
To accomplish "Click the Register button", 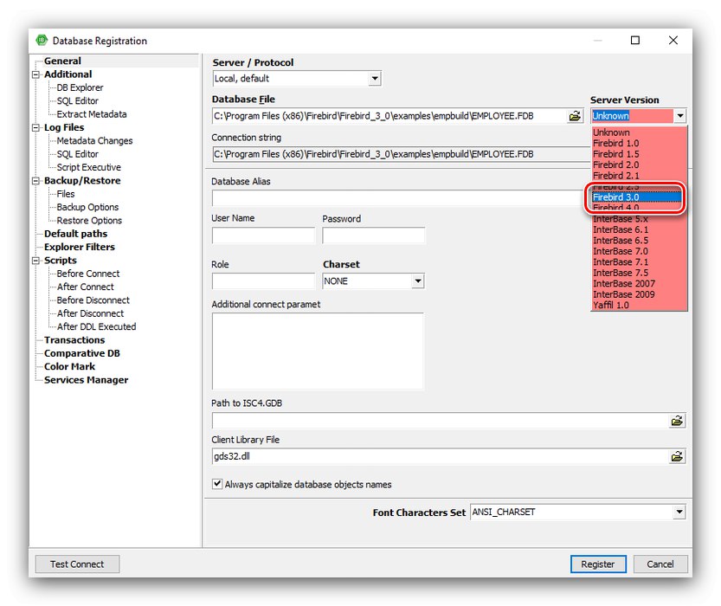I will click(598, 564).
